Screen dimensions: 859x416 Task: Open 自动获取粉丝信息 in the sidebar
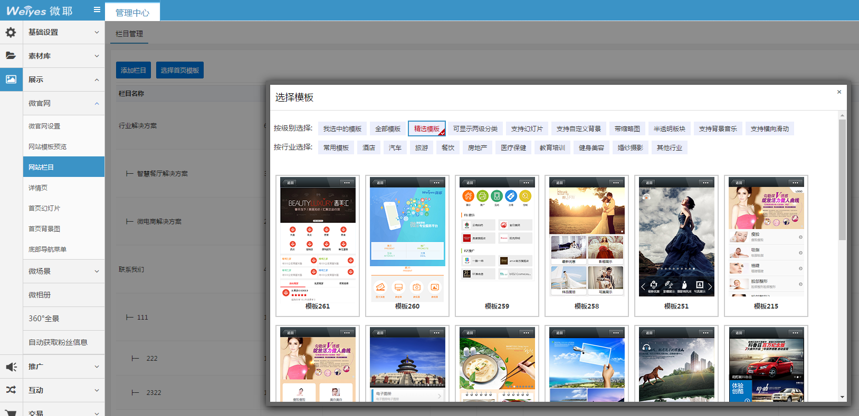[x=64, y=342]
